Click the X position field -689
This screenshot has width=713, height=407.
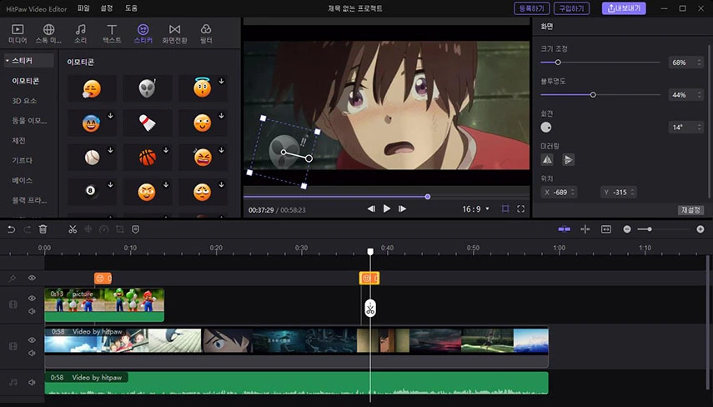pos(559,193)
